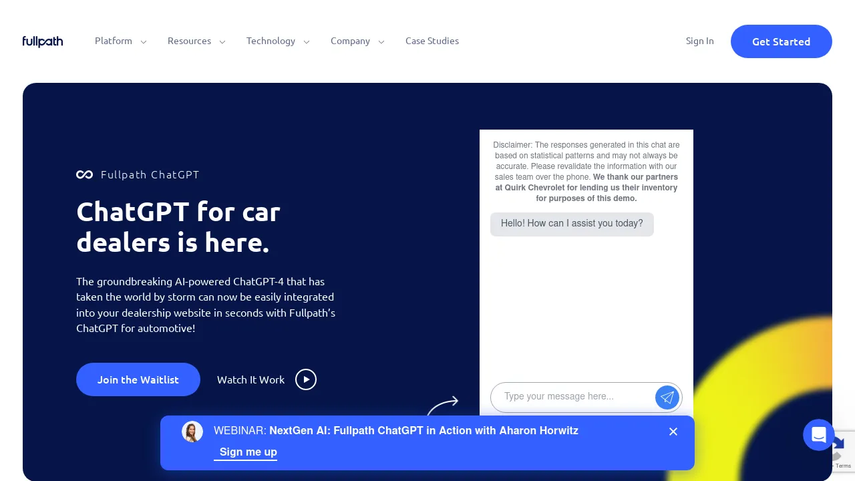Image resolution: width=855 pixels, height=481 pixels.
Task: Expand the Technology chevron arrow
Action: click(307, 41)
